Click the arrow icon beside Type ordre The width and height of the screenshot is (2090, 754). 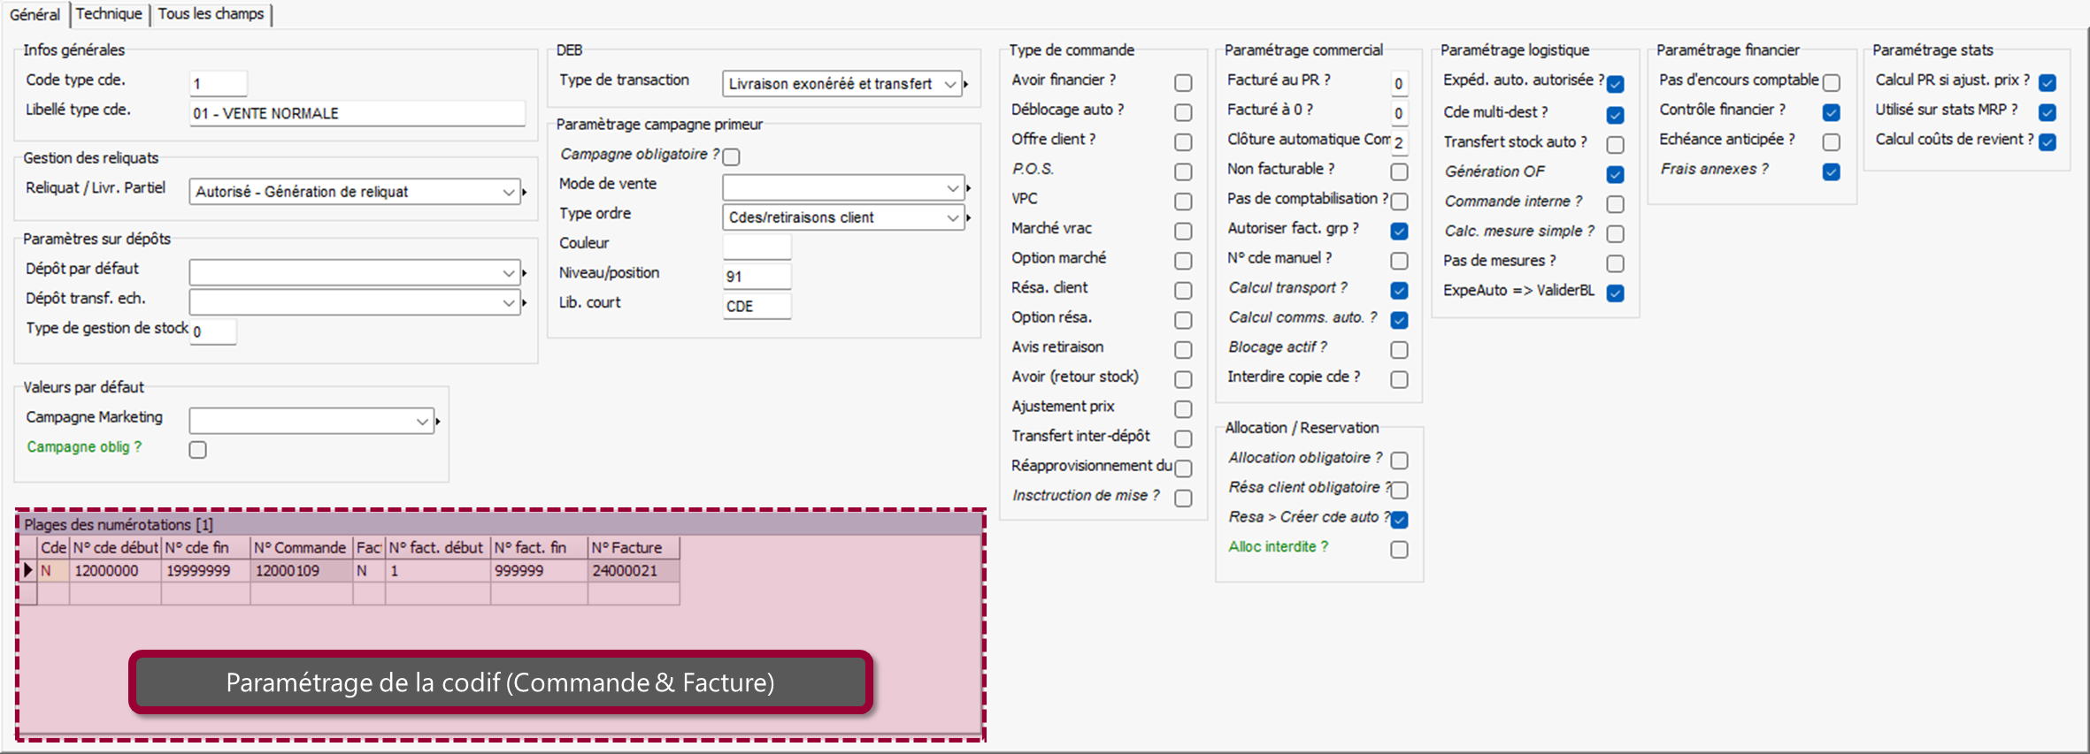(969, 217)
